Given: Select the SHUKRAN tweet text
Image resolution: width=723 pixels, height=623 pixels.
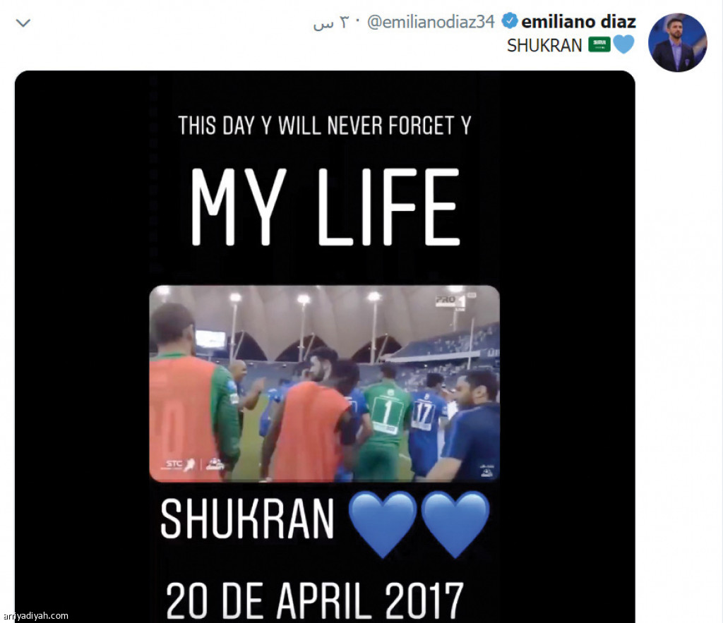Looking at the screenshot, I should tap(544, 46).
